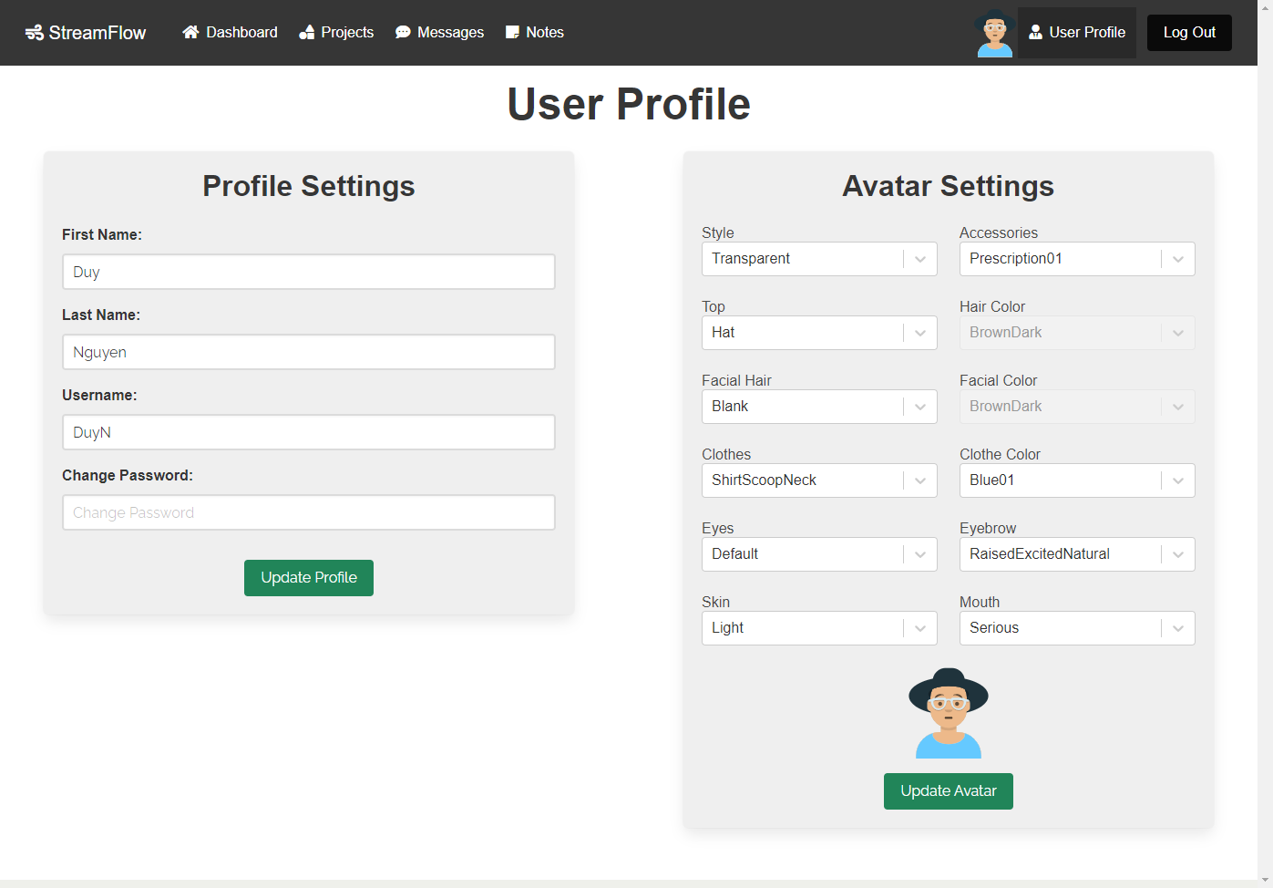Open the Dashboard page
Image resolution: width=1273 pixels, height=888 pixels.
(230, 32)
